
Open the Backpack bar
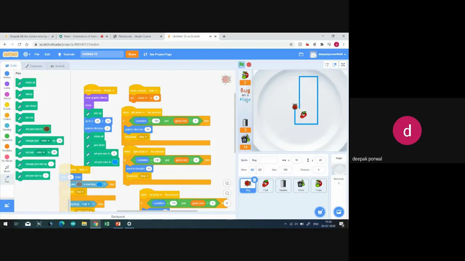click(x=118, y=217)
